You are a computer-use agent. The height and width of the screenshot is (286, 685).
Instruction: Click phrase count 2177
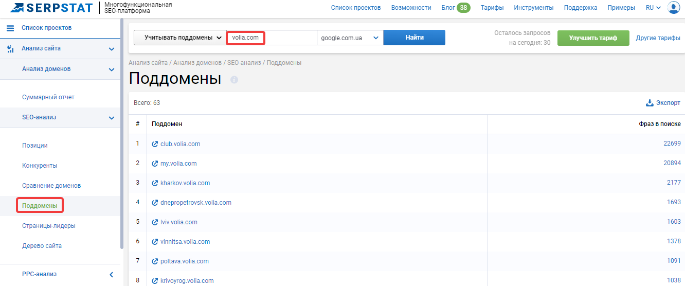pyautogui.click(x=674, y=183)
